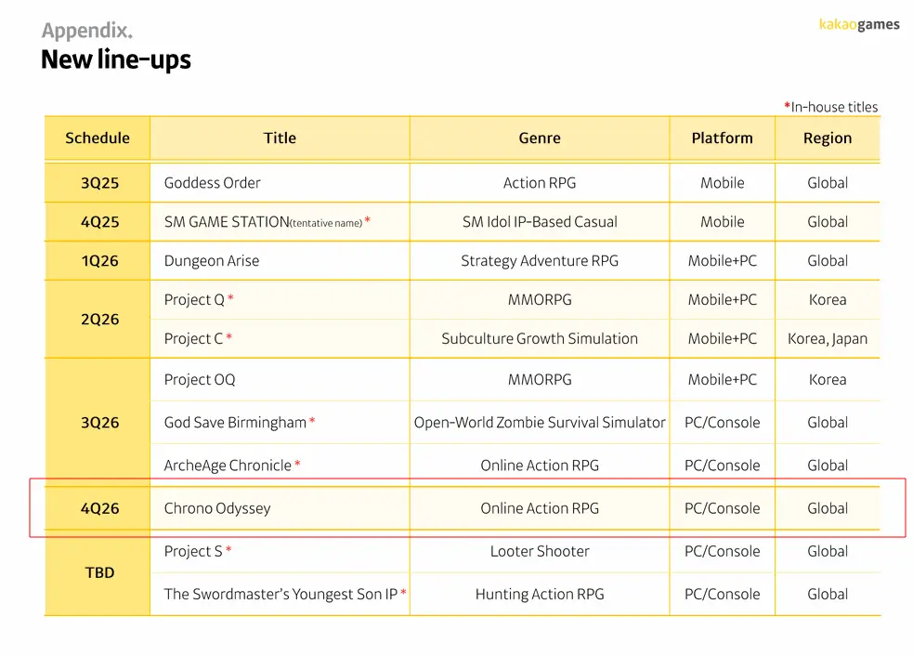The height and width of the screenshot is (656, 913).
Task: Click PC/Console in Project S row
Action: 722,551
